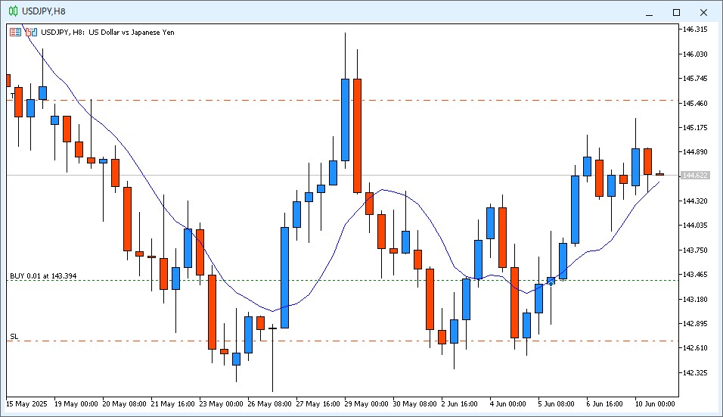Click the current price tag 144.622
This screenshot has height=417, width=723.
coord(695,176)
